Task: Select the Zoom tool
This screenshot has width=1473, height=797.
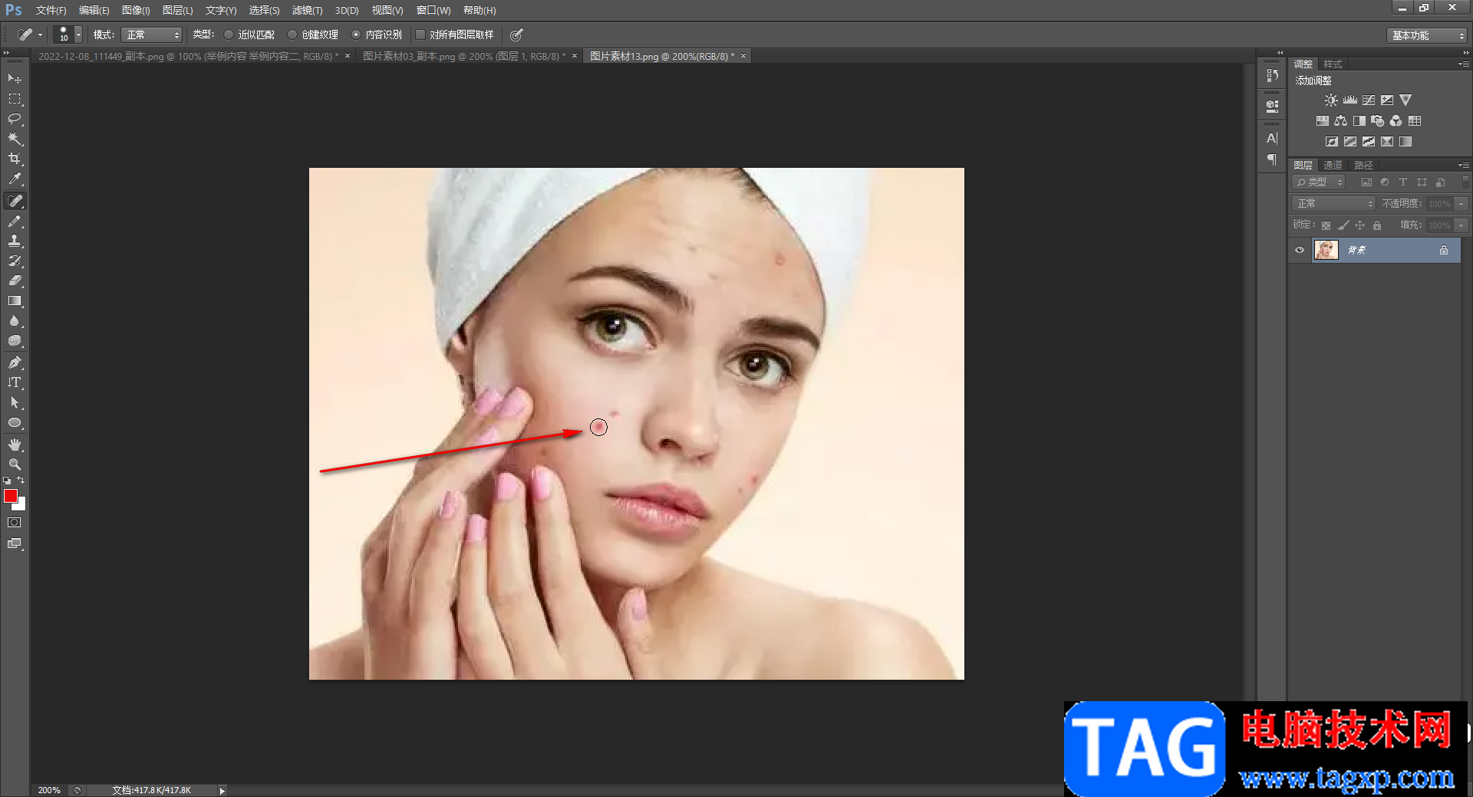Action: tap(15, 464)
